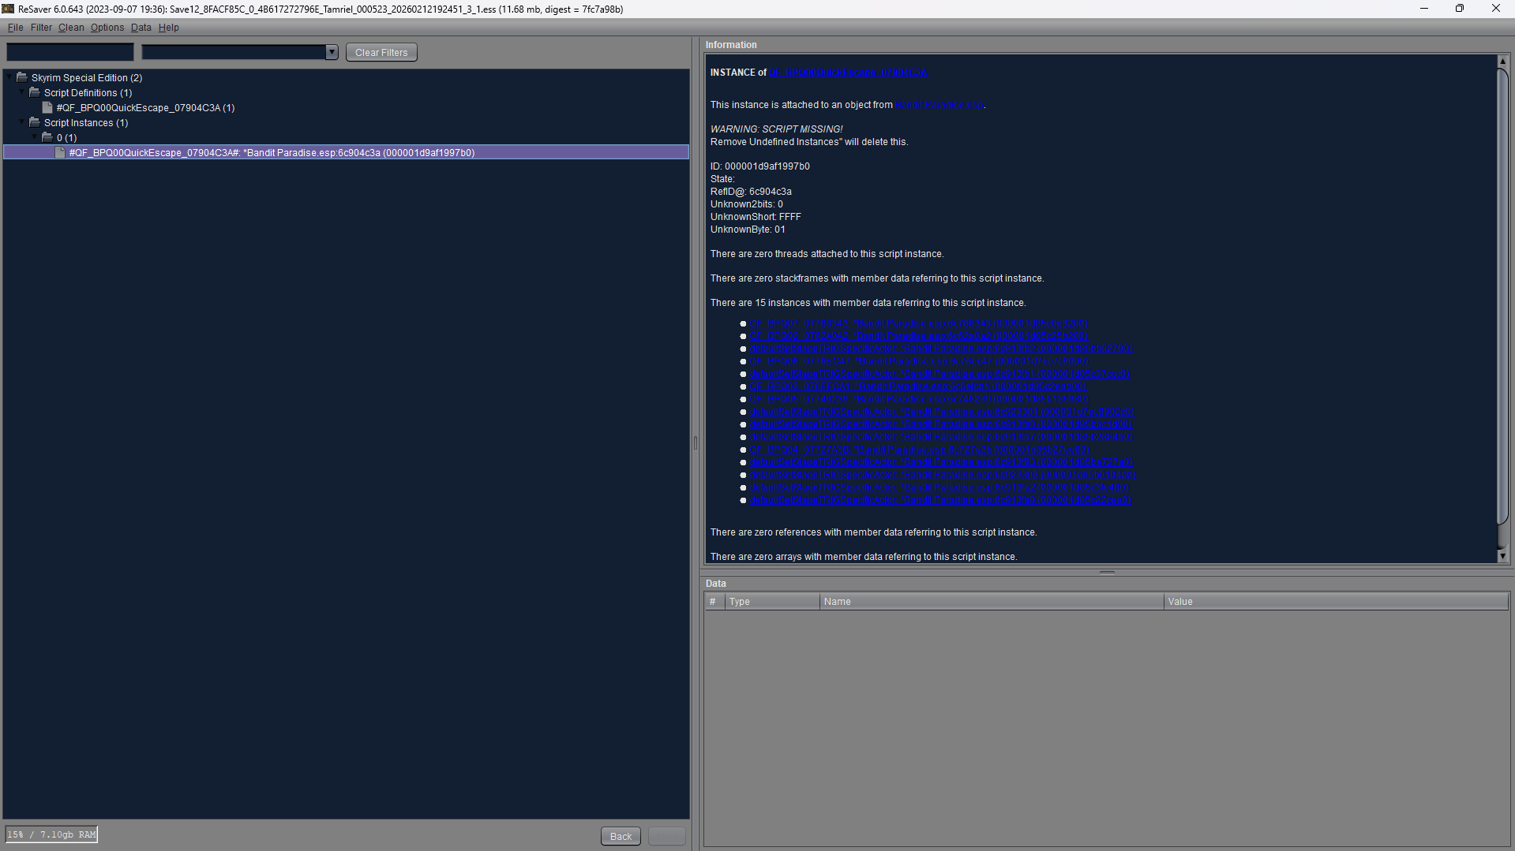Follow QF_BPQ00QuickEscape_07904C3A link after INSTANCE of
This screenshot has width=1515, height=851.
(x=848, y=73)
